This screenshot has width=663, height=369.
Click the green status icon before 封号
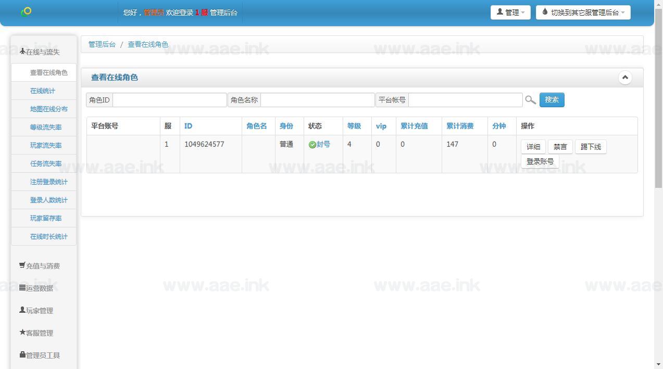[x=313, y=144]
